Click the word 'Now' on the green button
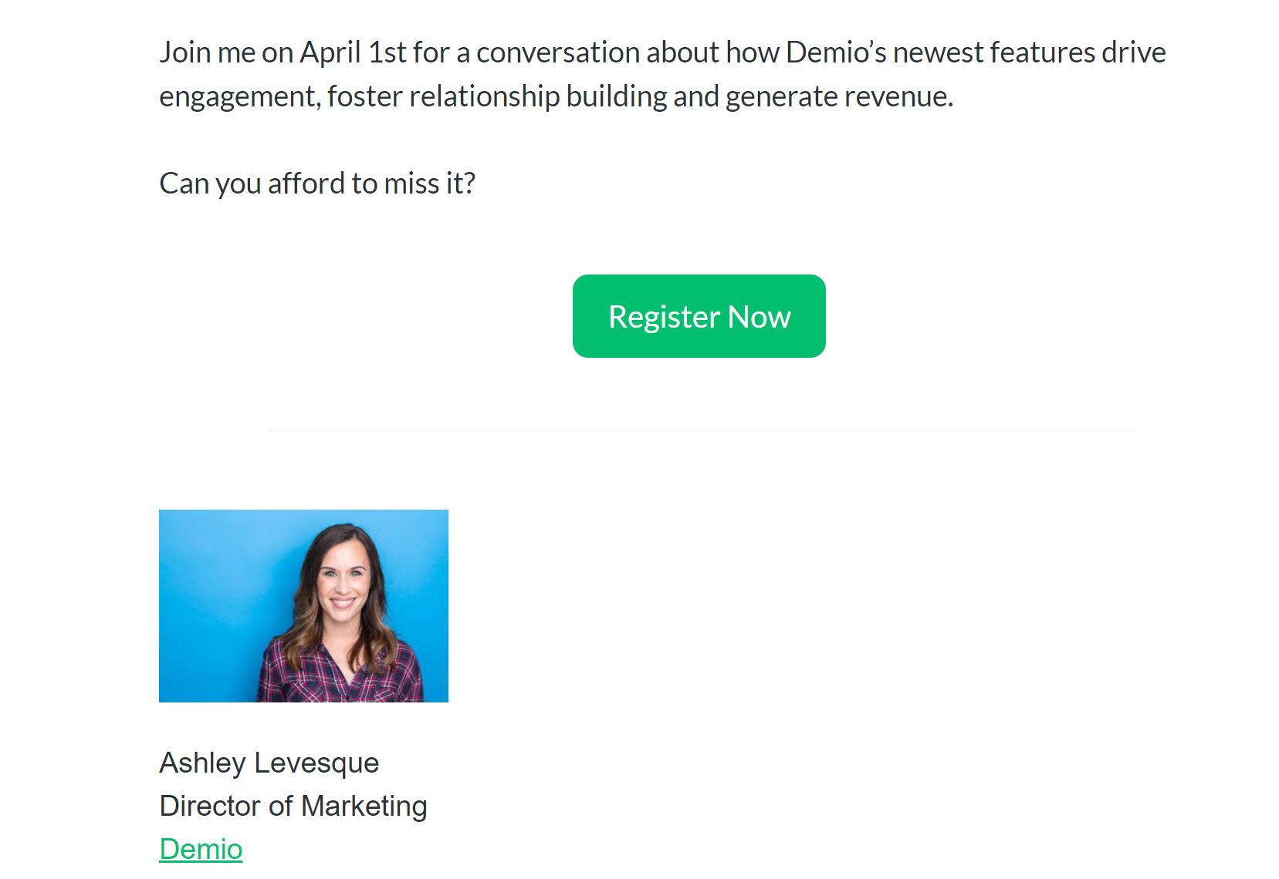Screen dimensions: 1279x879 (760, 317)
